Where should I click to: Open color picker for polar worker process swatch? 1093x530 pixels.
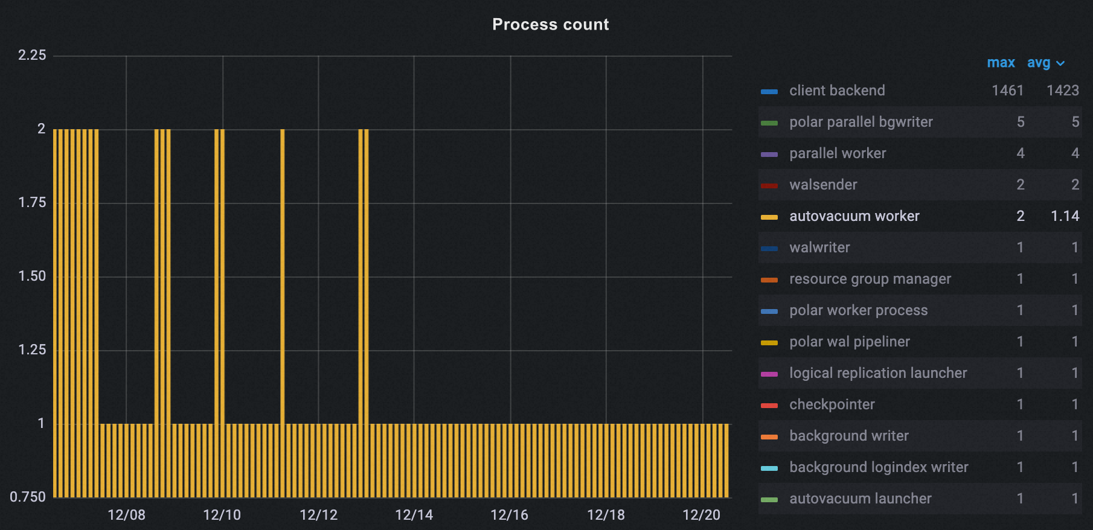point(769,311)
